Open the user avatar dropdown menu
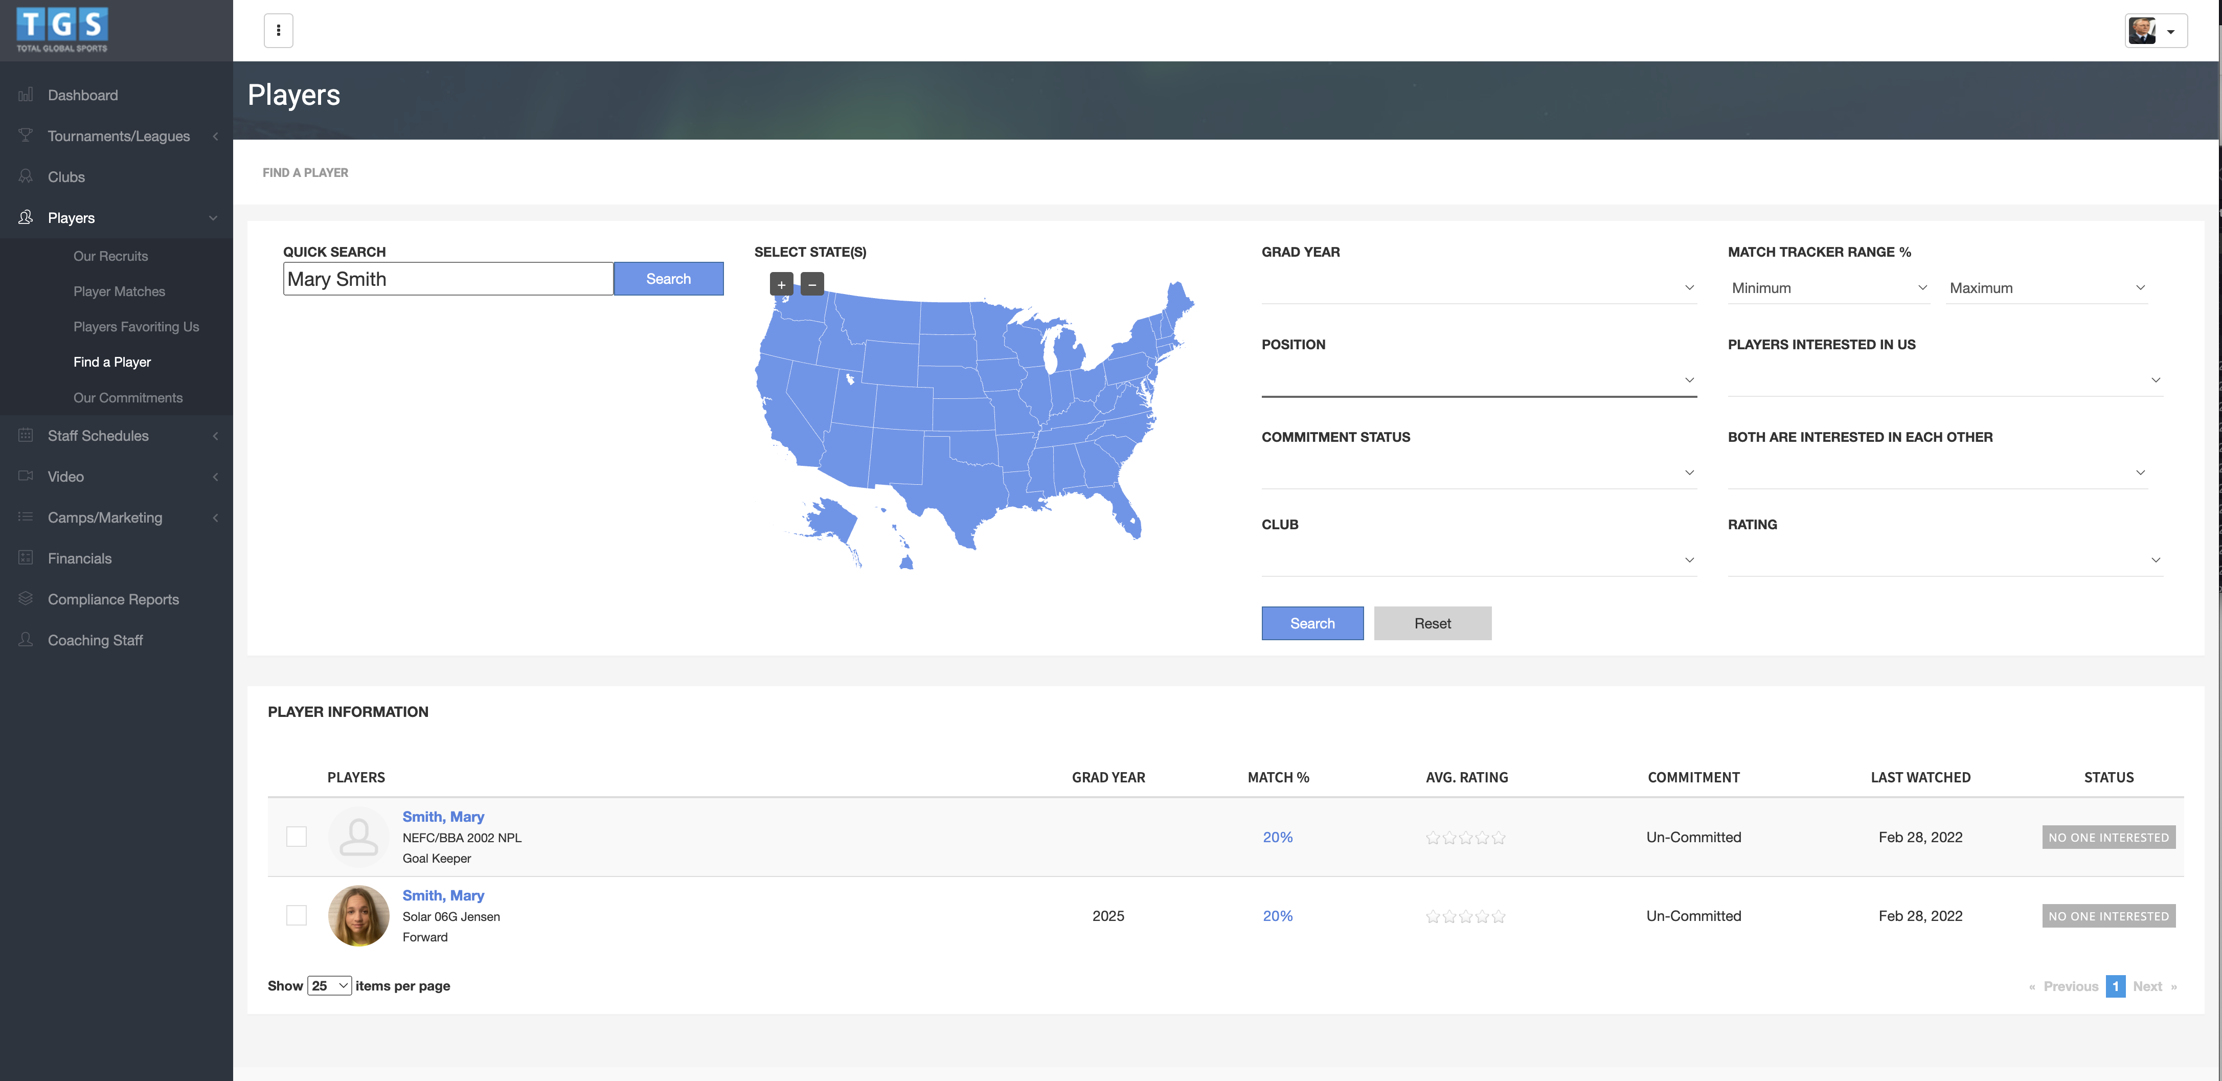The image size is (2222, 1081). tap(2155, 31)
